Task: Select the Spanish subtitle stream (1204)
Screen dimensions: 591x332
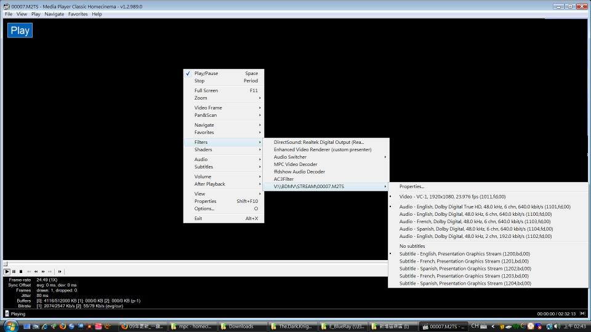Action: 488,283
